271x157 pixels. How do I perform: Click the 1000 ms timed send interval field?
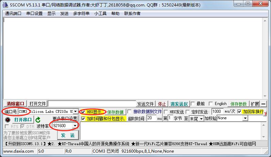[217, 111]
